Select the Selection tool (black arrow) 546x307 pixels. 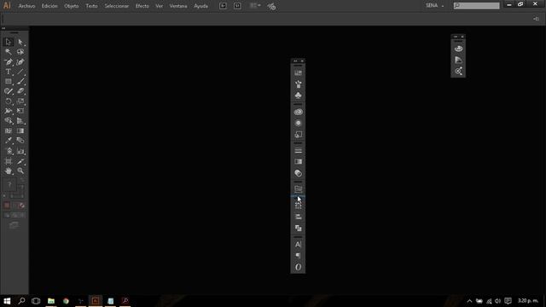9,42
